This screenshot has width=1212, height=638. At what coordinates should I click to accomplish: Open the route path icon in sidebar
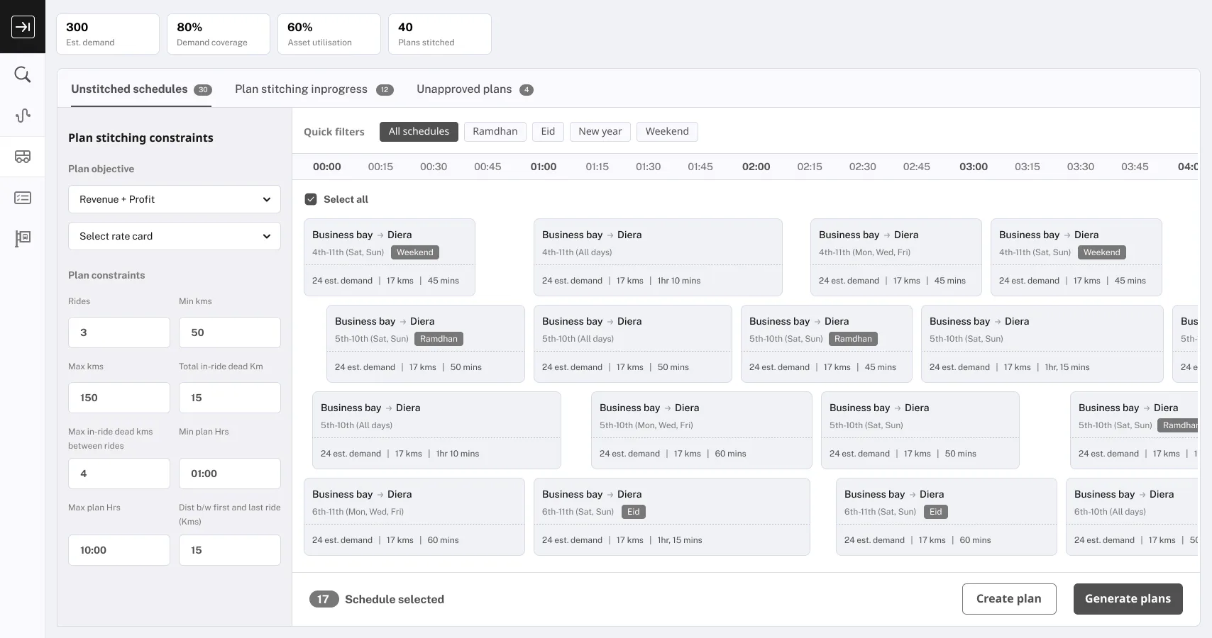23,116
